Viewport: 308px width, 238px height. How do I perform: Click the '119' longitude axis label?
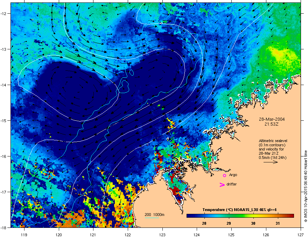point(24,234)
